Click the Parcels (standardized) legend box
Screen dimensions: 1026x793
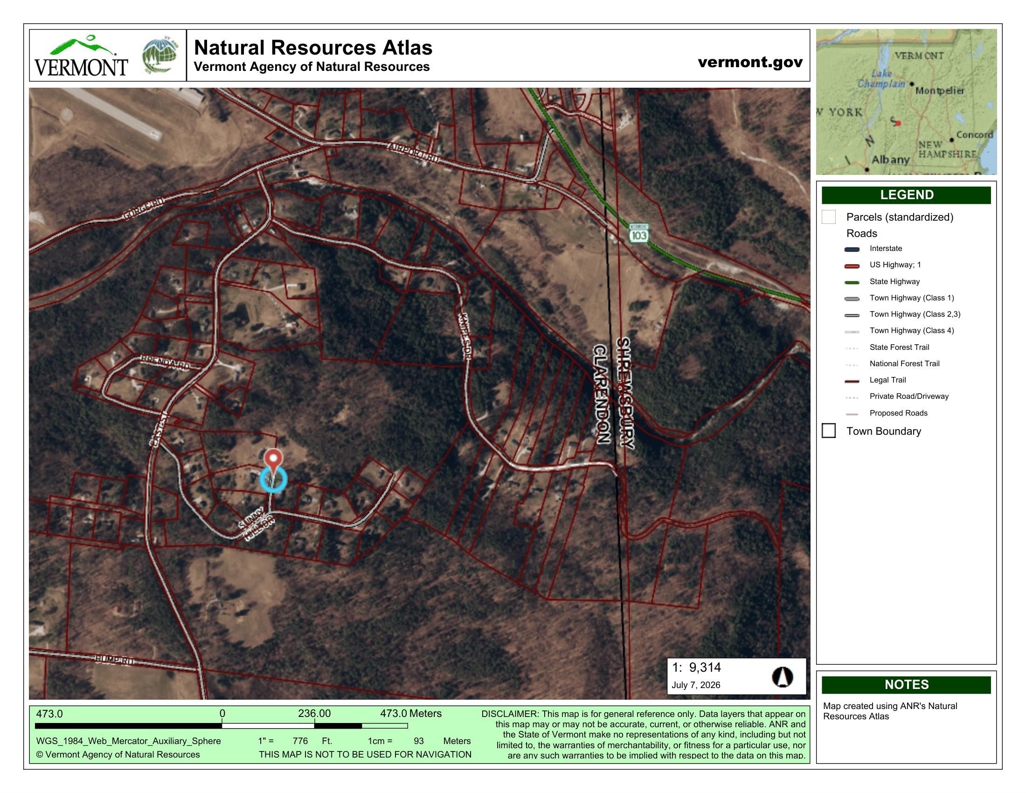click(x=829, y=217)
